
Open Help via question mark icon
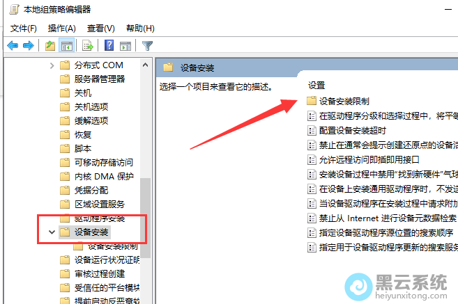109,45
